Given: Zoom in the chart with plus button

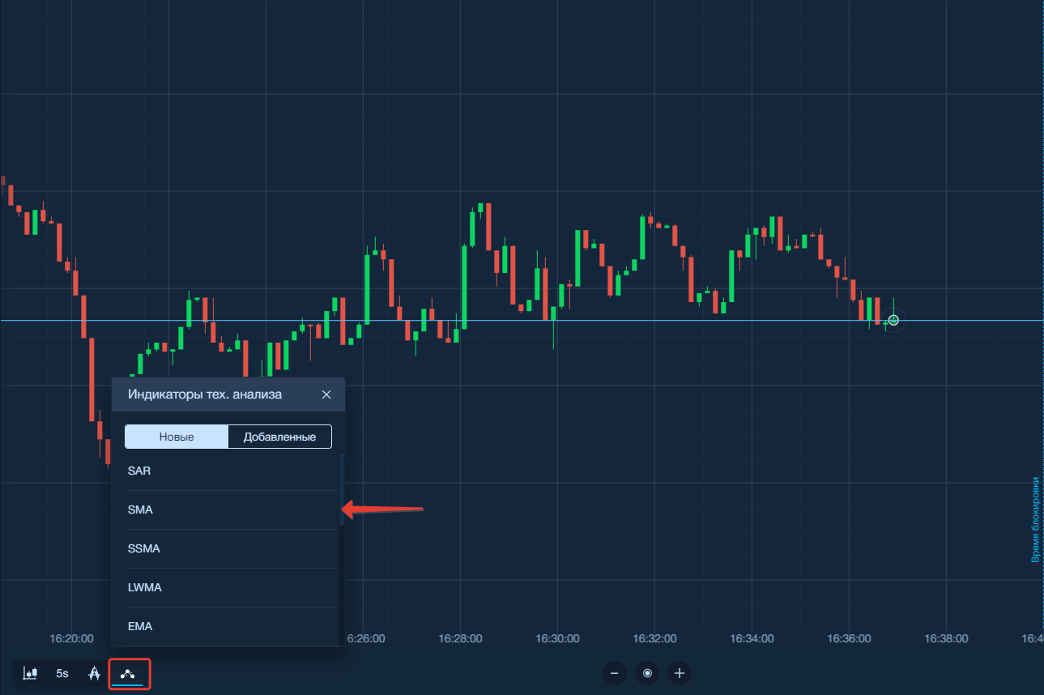Looking at the screenshot, I should coord(680,673).
